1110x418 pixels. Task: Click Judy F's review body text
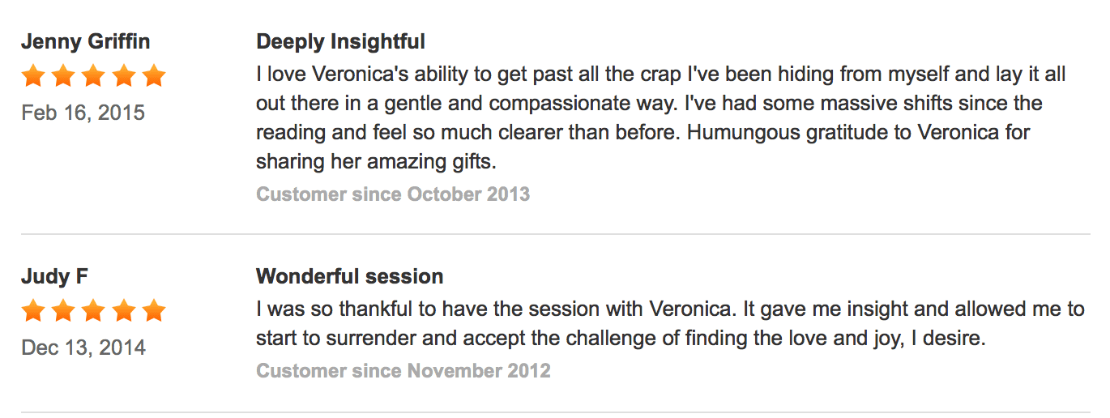pyautogui.click(x=670, y=323)
